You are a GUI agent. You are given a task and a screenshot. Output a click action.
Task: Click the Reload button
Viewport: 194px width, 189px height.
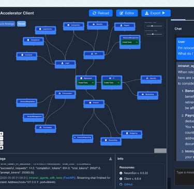(101, 13)
